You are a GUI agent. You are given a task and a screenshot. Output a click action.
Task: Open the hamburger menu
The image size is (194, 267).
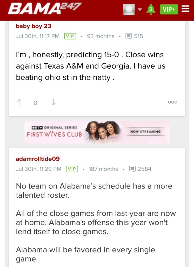pos(185,9)
